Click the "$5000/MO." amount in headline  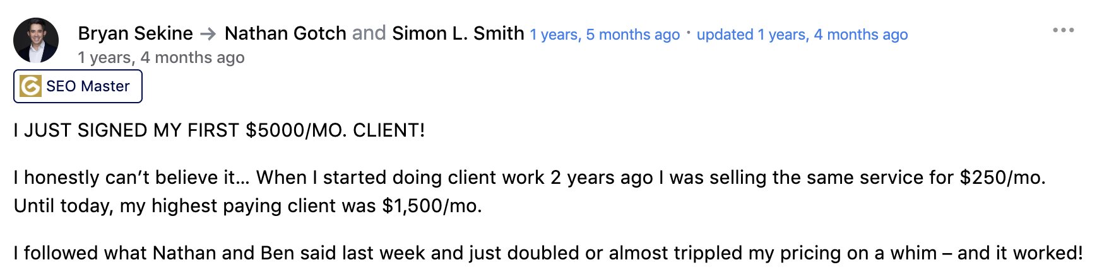(296, 130)
